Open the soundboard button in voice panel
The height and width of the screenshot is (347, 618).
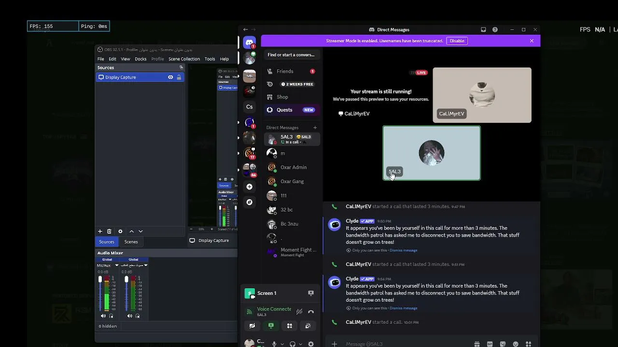[x=308, y=326]
